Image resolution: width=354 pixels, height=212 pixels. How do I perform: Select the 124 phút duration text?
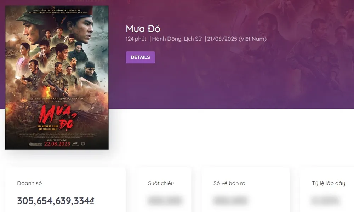[x=136, y=39]
